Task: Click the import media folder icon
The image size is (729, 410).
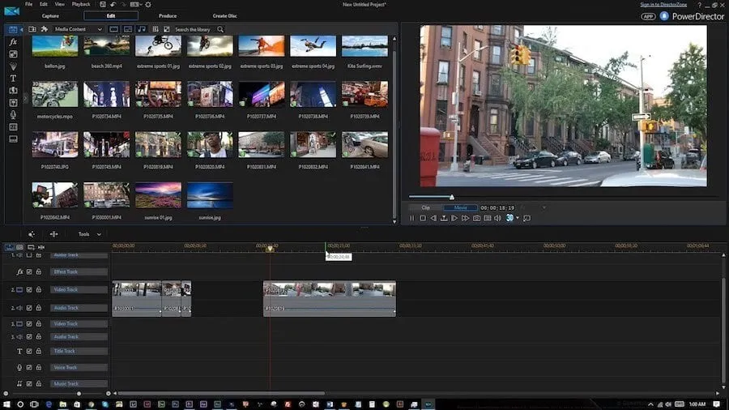Action: click(x=32, y=29)
